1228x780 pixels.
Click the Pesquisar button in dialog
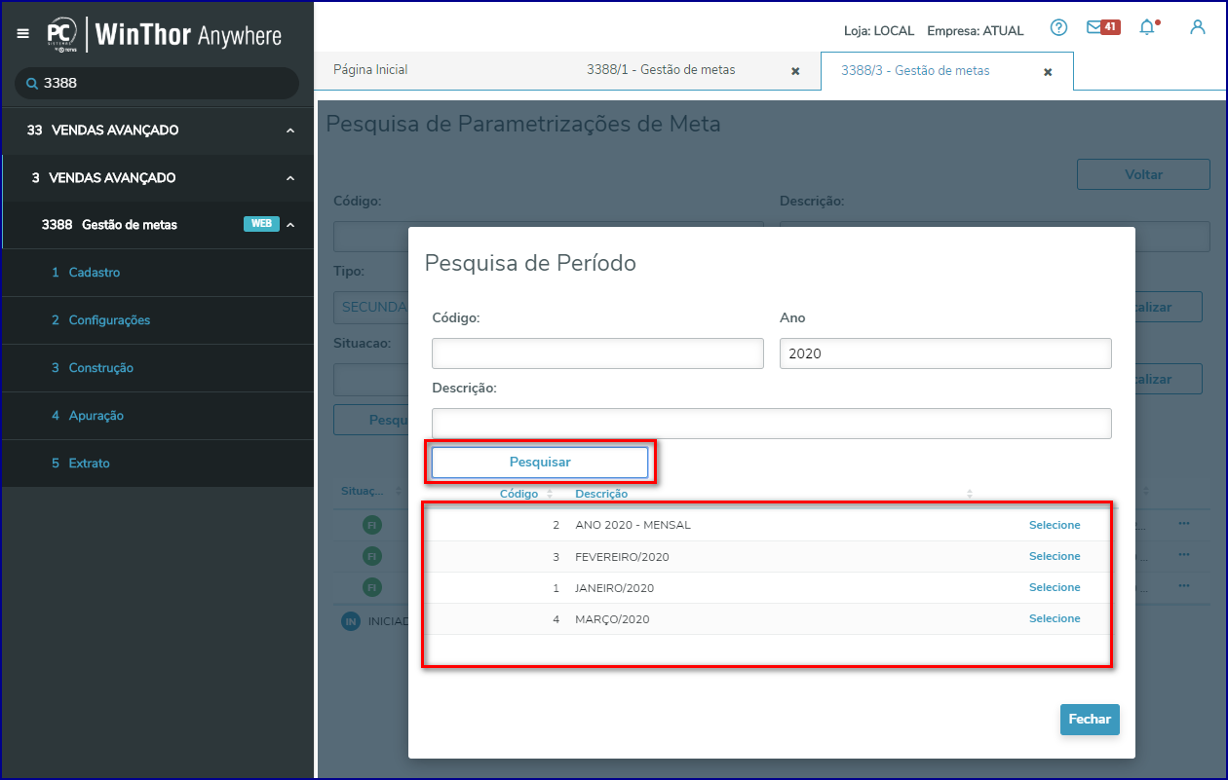[540, 463]
